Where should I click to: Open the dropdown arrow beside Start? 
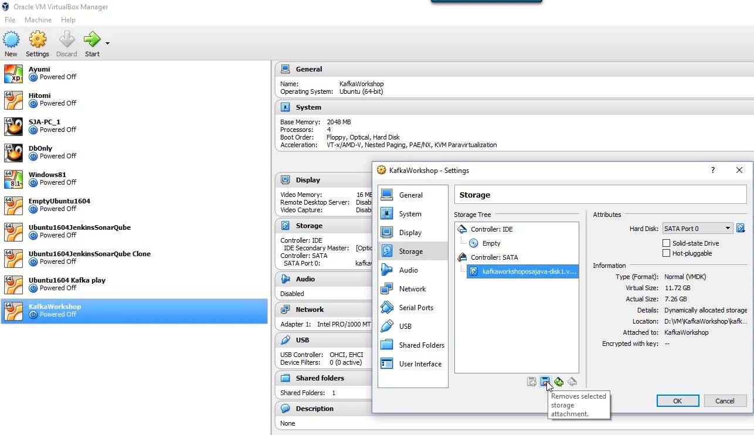click(x=107, y=43)
